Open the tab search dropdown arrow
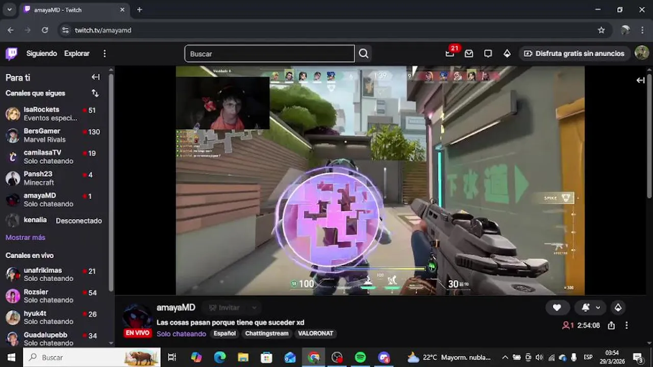This screenshot has width=653, height=367. click(x=9, y=10)
